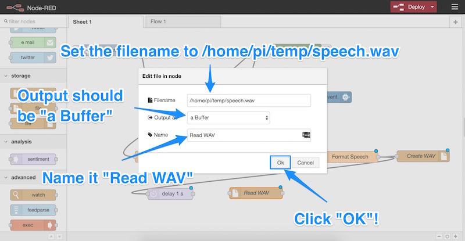This screenshot has height=241, width=465.
Task: Click the node with gear icon
Action: [x=339, y=97]
